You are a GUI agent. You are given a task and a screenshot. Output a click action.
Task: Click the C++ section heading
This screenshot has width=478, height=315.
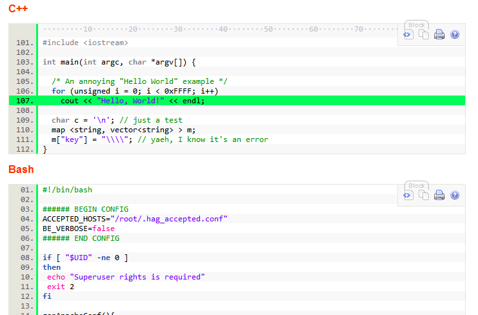click(17, 8)
